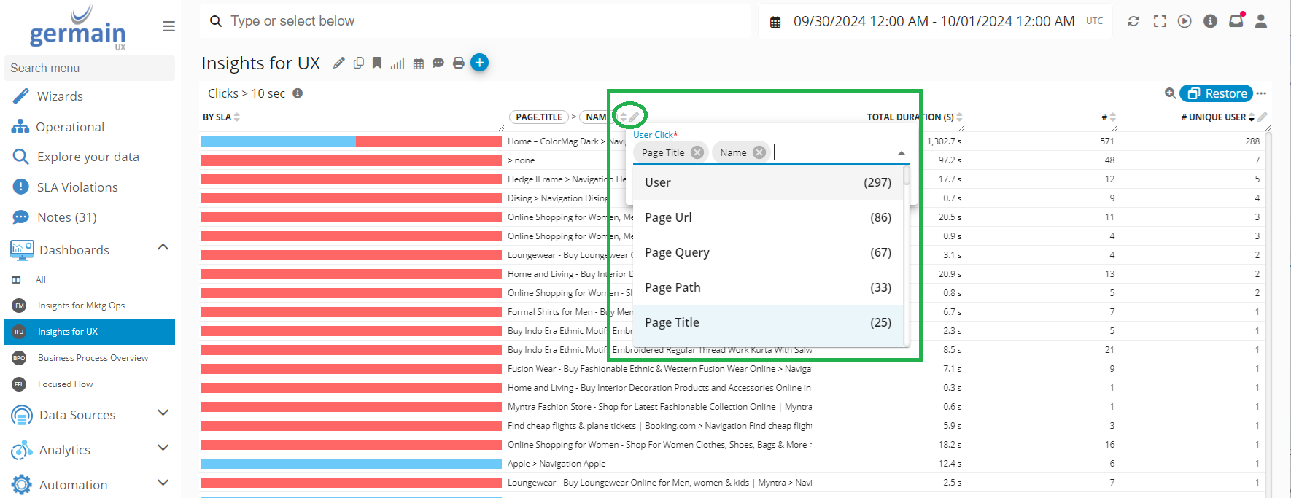Viewport: 1291px width, 498px height.
Task: Click the bookmark icon beside Insights for UX
Action: click(377, 63)
